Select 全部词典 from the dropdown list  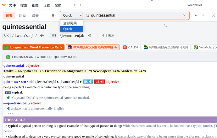(x=71, y=23)
